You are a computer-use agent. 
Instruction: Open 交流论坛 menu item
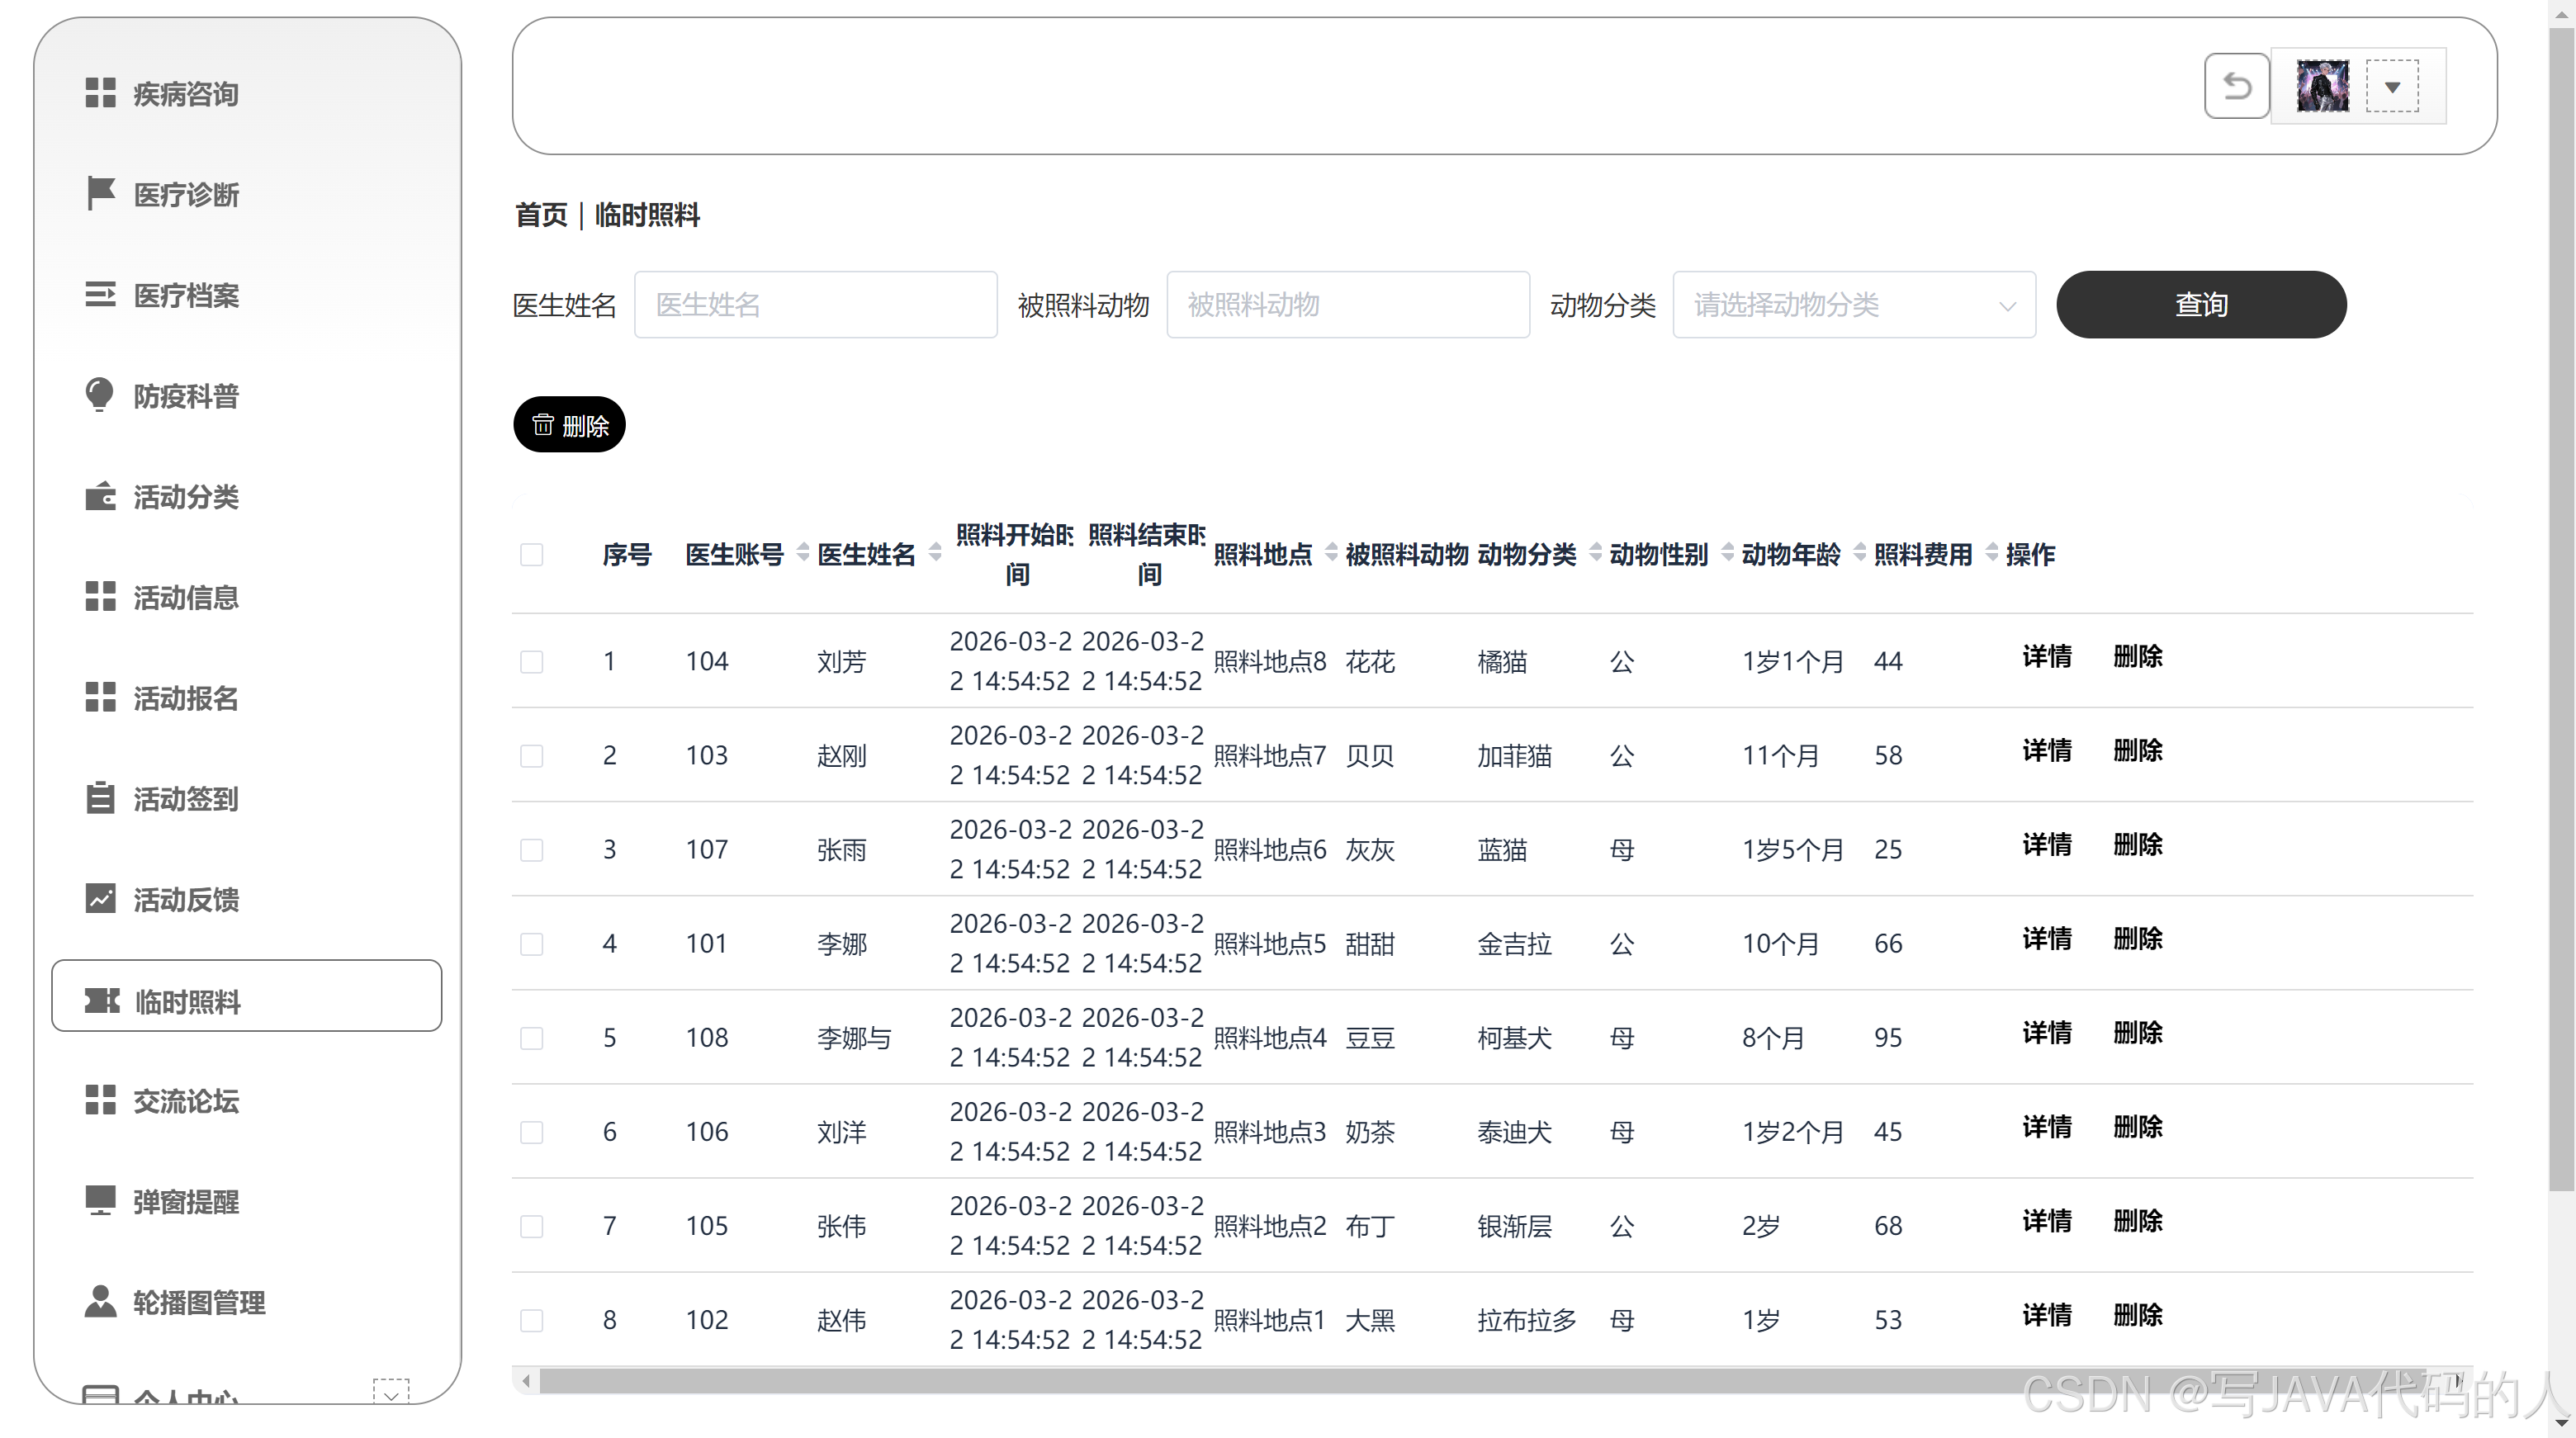click(247, 1101)
